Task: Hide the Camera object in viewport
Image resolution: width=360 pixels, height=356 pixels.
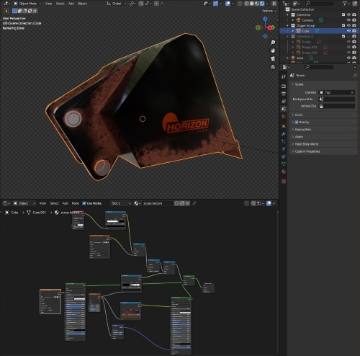Action: coord(348,20)
